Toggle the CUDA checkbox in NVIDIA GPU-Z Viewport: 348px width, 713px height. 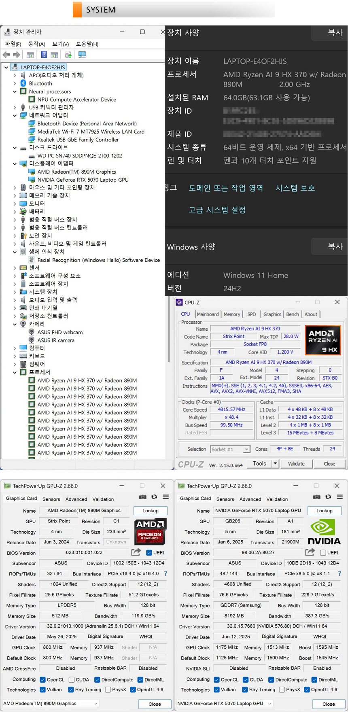click(x=246, y=680)
